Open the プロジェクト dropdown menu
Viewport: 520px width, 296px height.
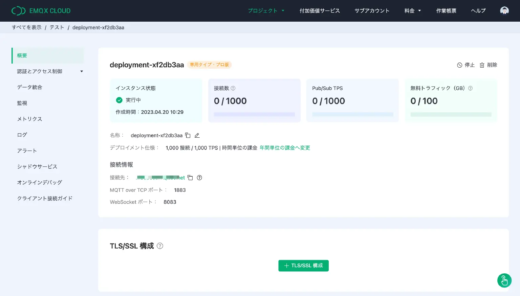click(x=266, y=10)
